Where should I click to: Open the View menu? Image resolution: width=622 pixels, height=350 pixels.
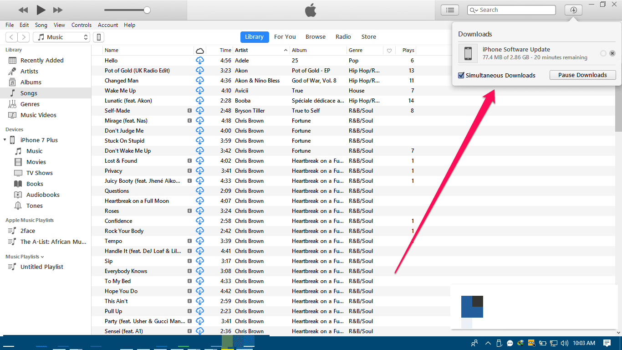[59, 25]
